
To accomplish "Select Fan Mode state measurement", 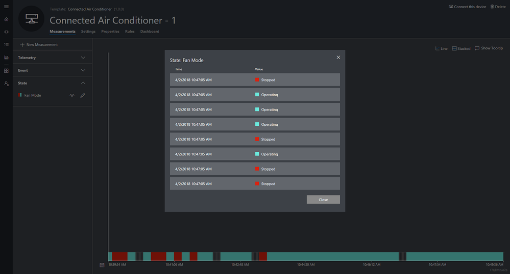I will 33,95.
